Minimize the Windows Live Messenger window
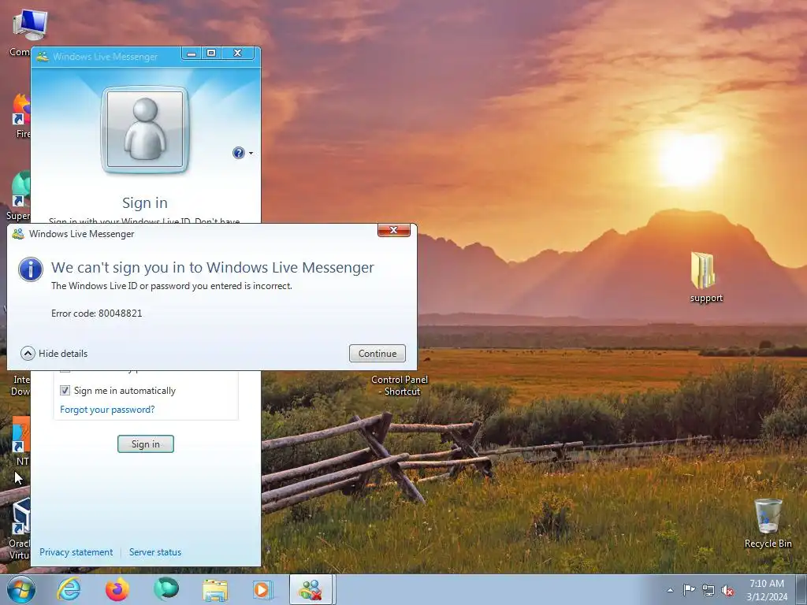The image size is (807, 605). (x=192, y=54)
